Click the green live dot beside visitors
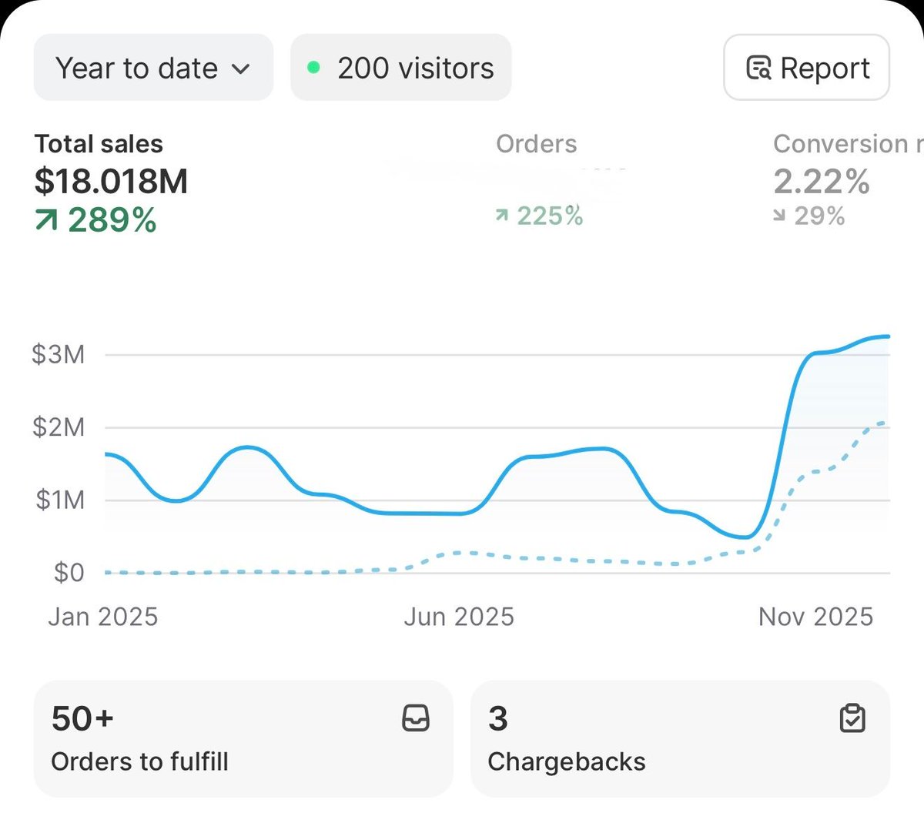 click(x=313, y=68)
